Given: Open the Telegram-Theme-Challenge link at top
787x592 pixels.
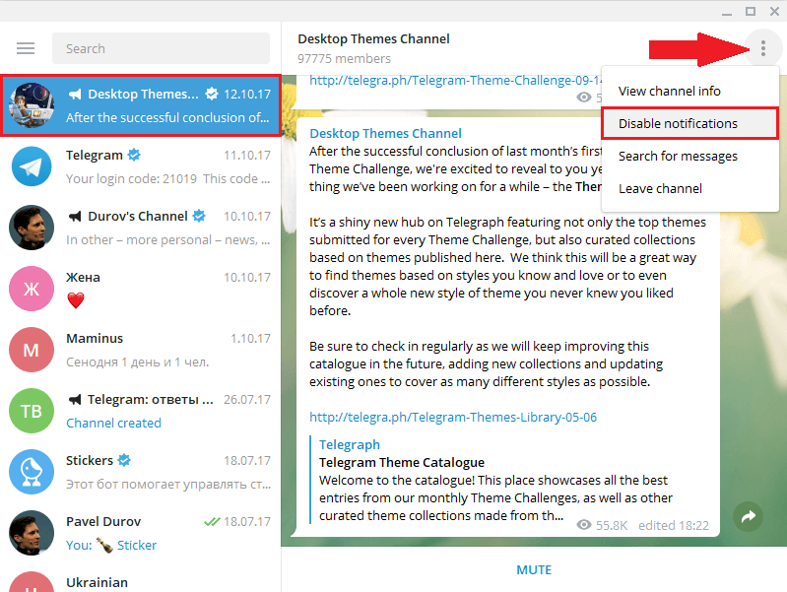Looking at the screenshot, I should (x=456, y=81).
